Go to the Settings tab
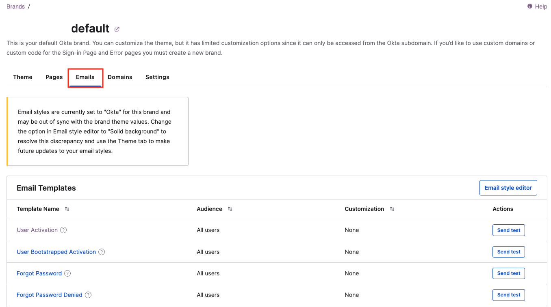 point(157,77)
